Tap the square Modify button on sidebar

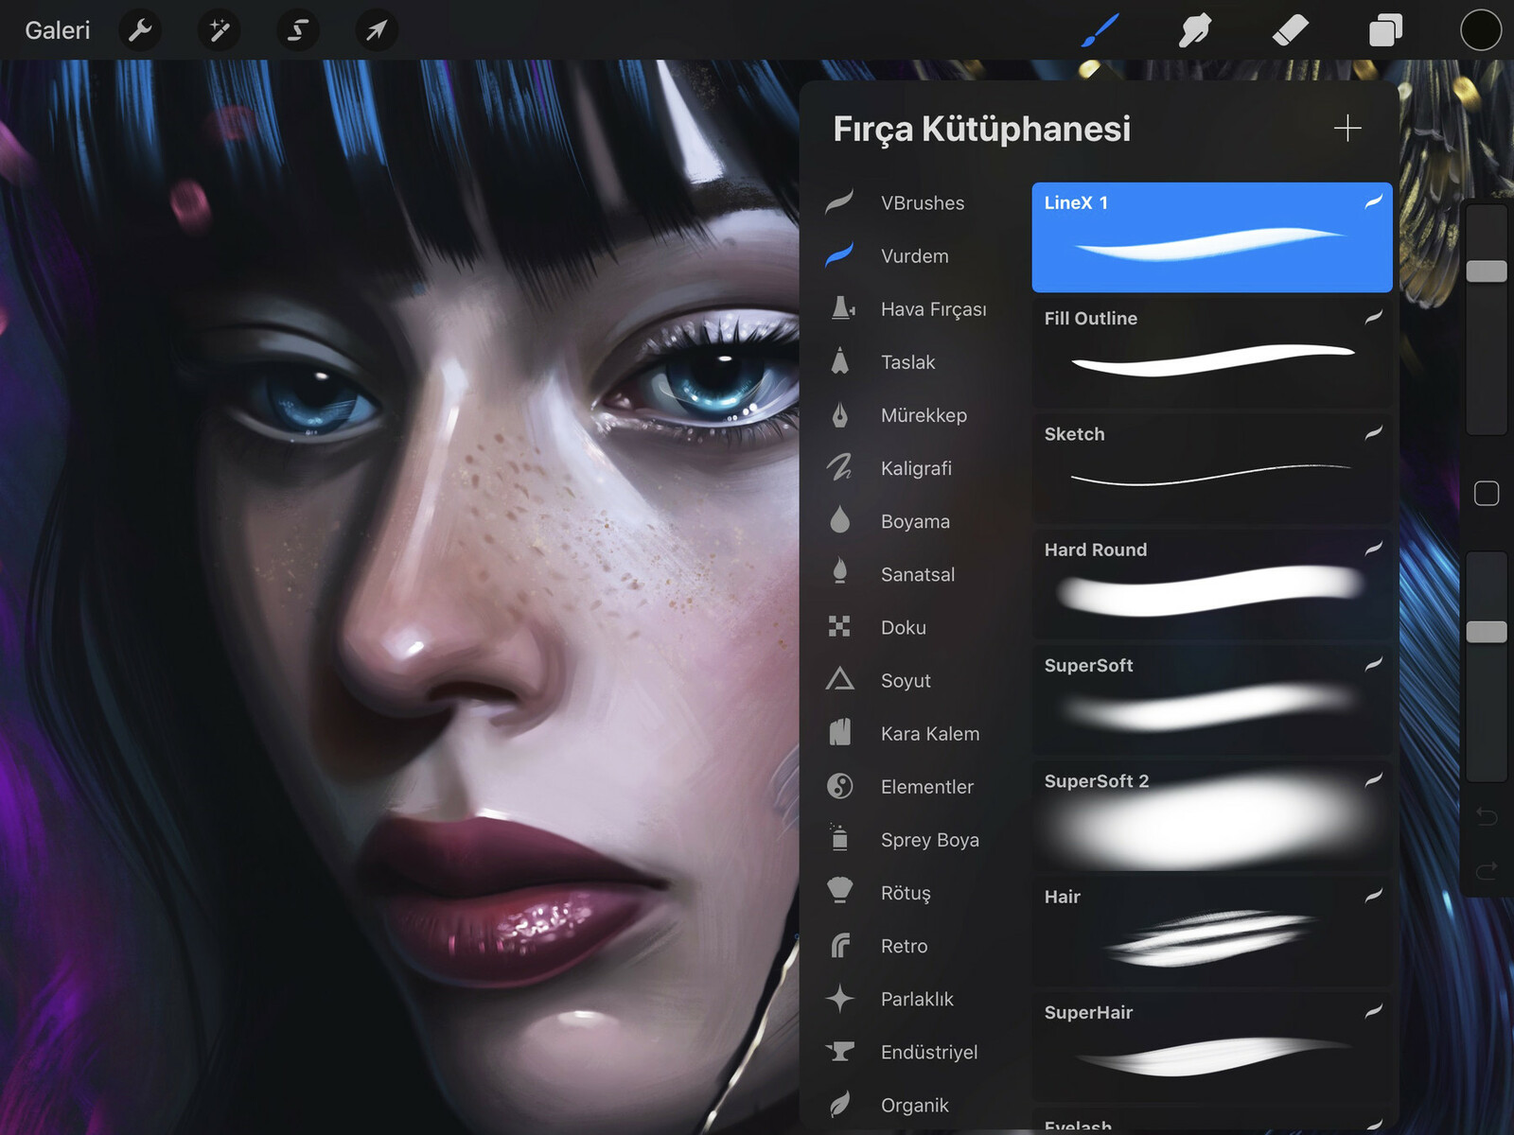[x=1487, y=494]
